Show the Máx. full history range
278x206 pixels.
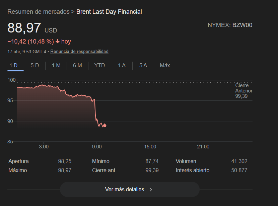(165, 66)
